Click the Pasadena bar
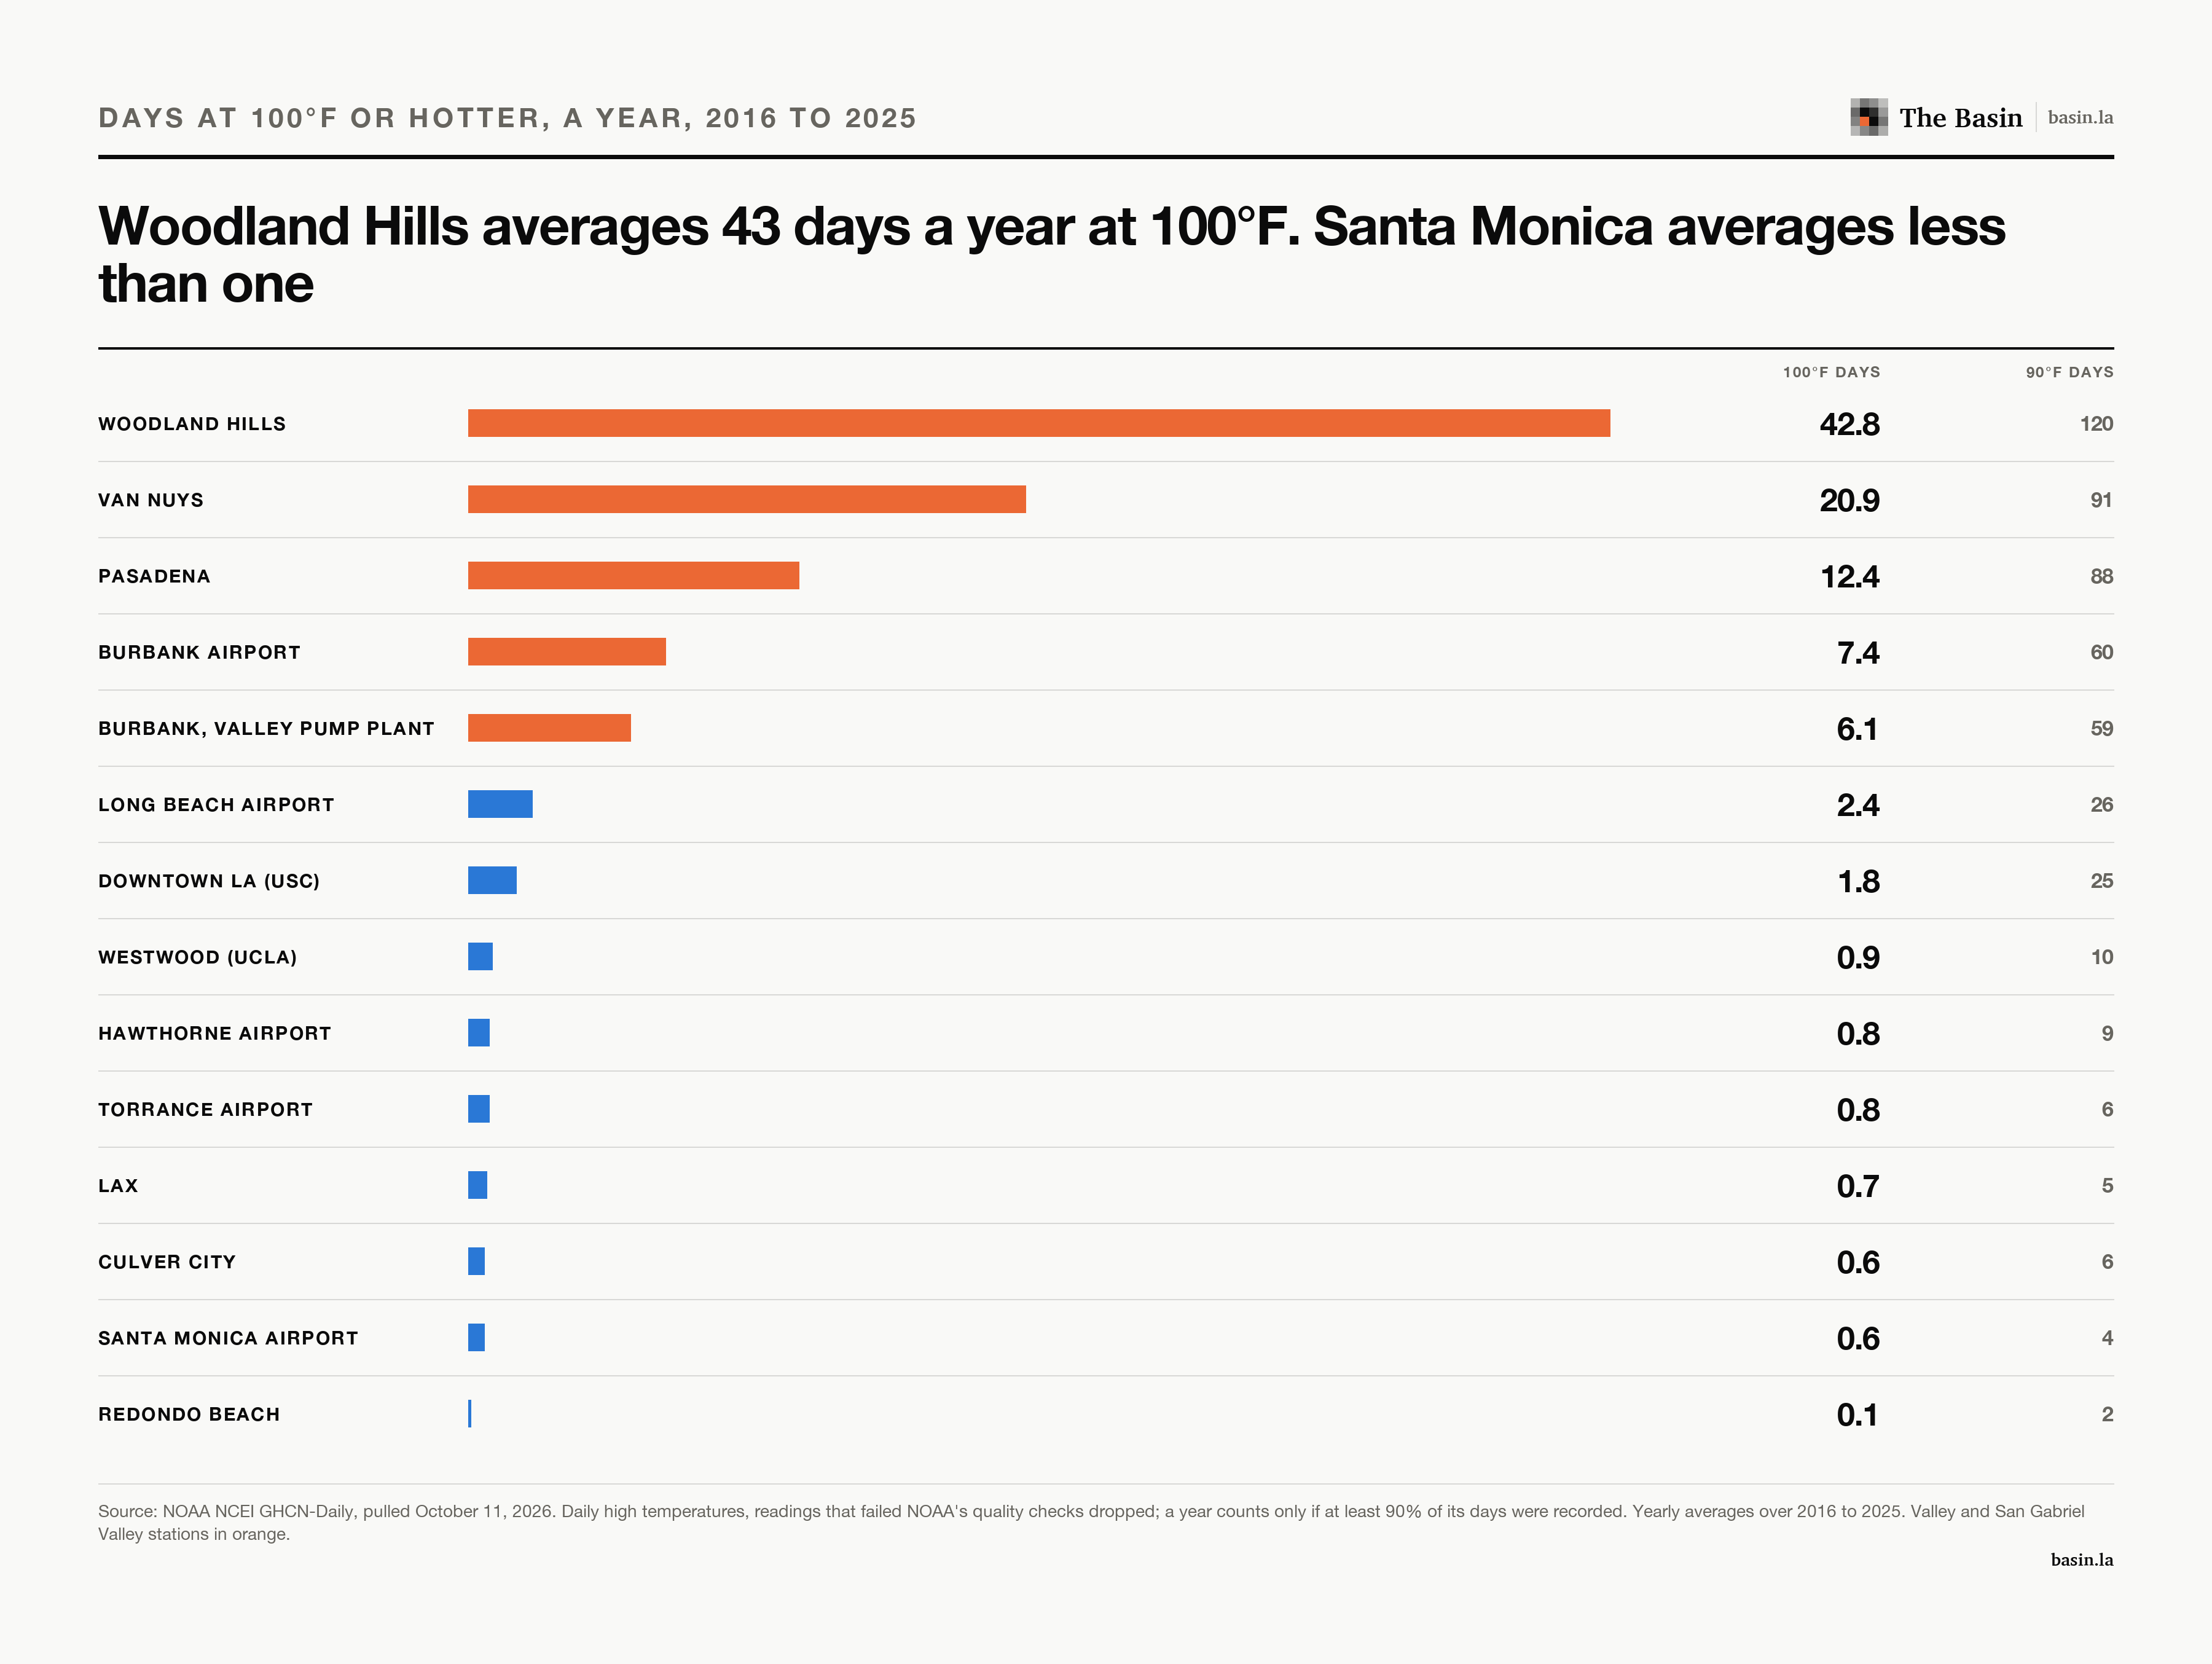Viewport: 2212px width, 1664px height. 633,575
